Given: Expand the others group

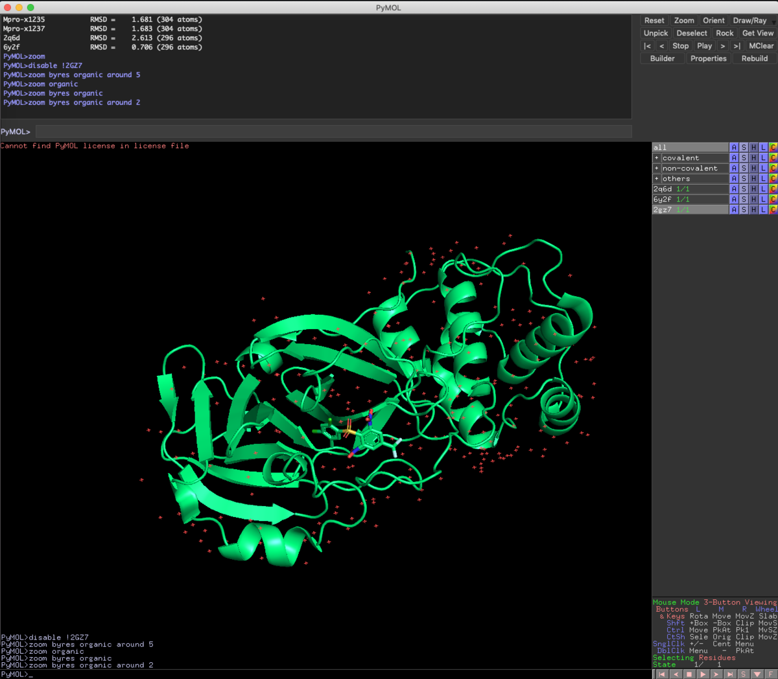Looking at the screenshot, I should (656, 179).
